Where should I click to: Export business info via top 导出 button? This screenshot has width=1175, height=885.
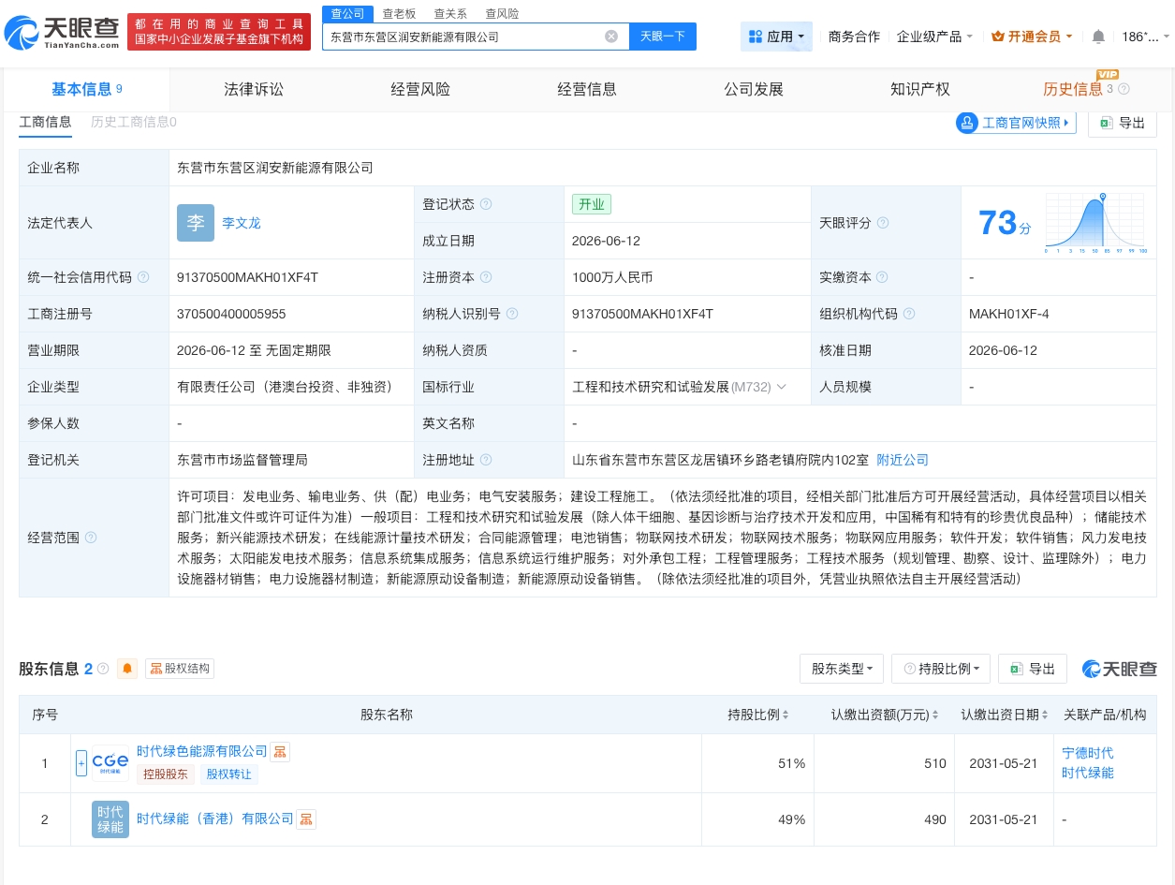(1122, 123)
